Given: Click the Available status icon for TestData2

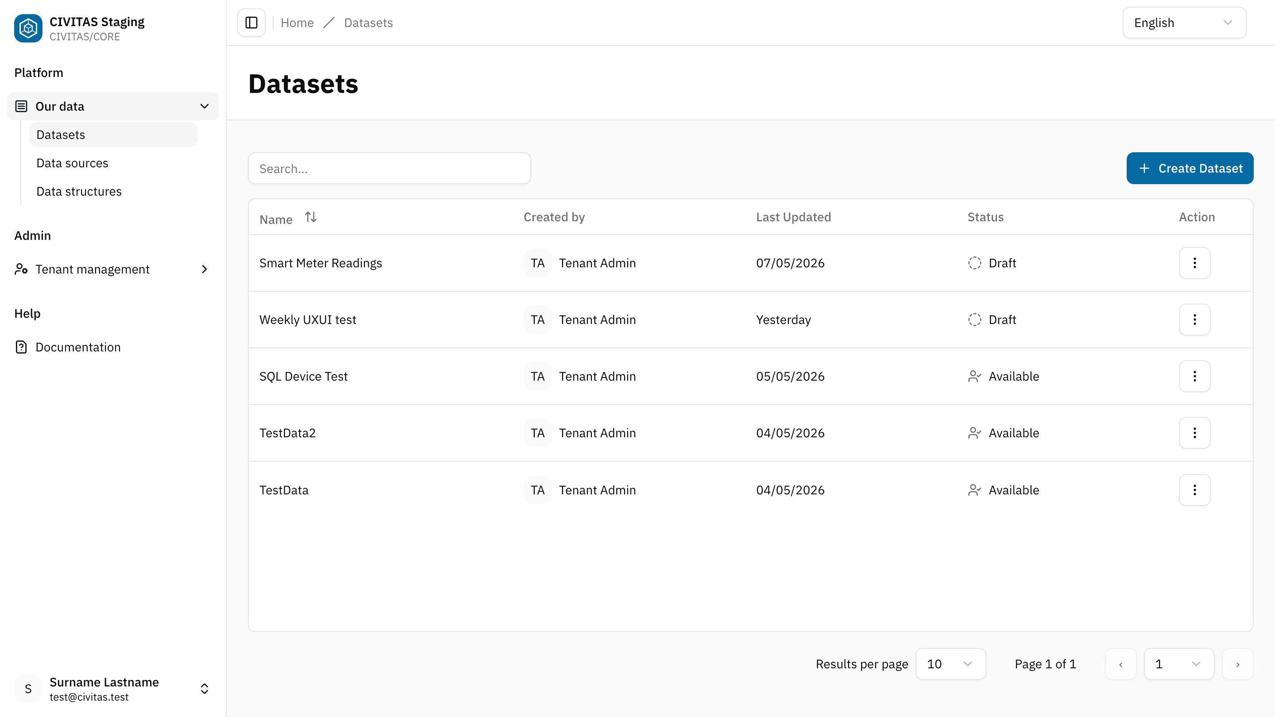Looking at the screenshot, I should coord(974,433).
